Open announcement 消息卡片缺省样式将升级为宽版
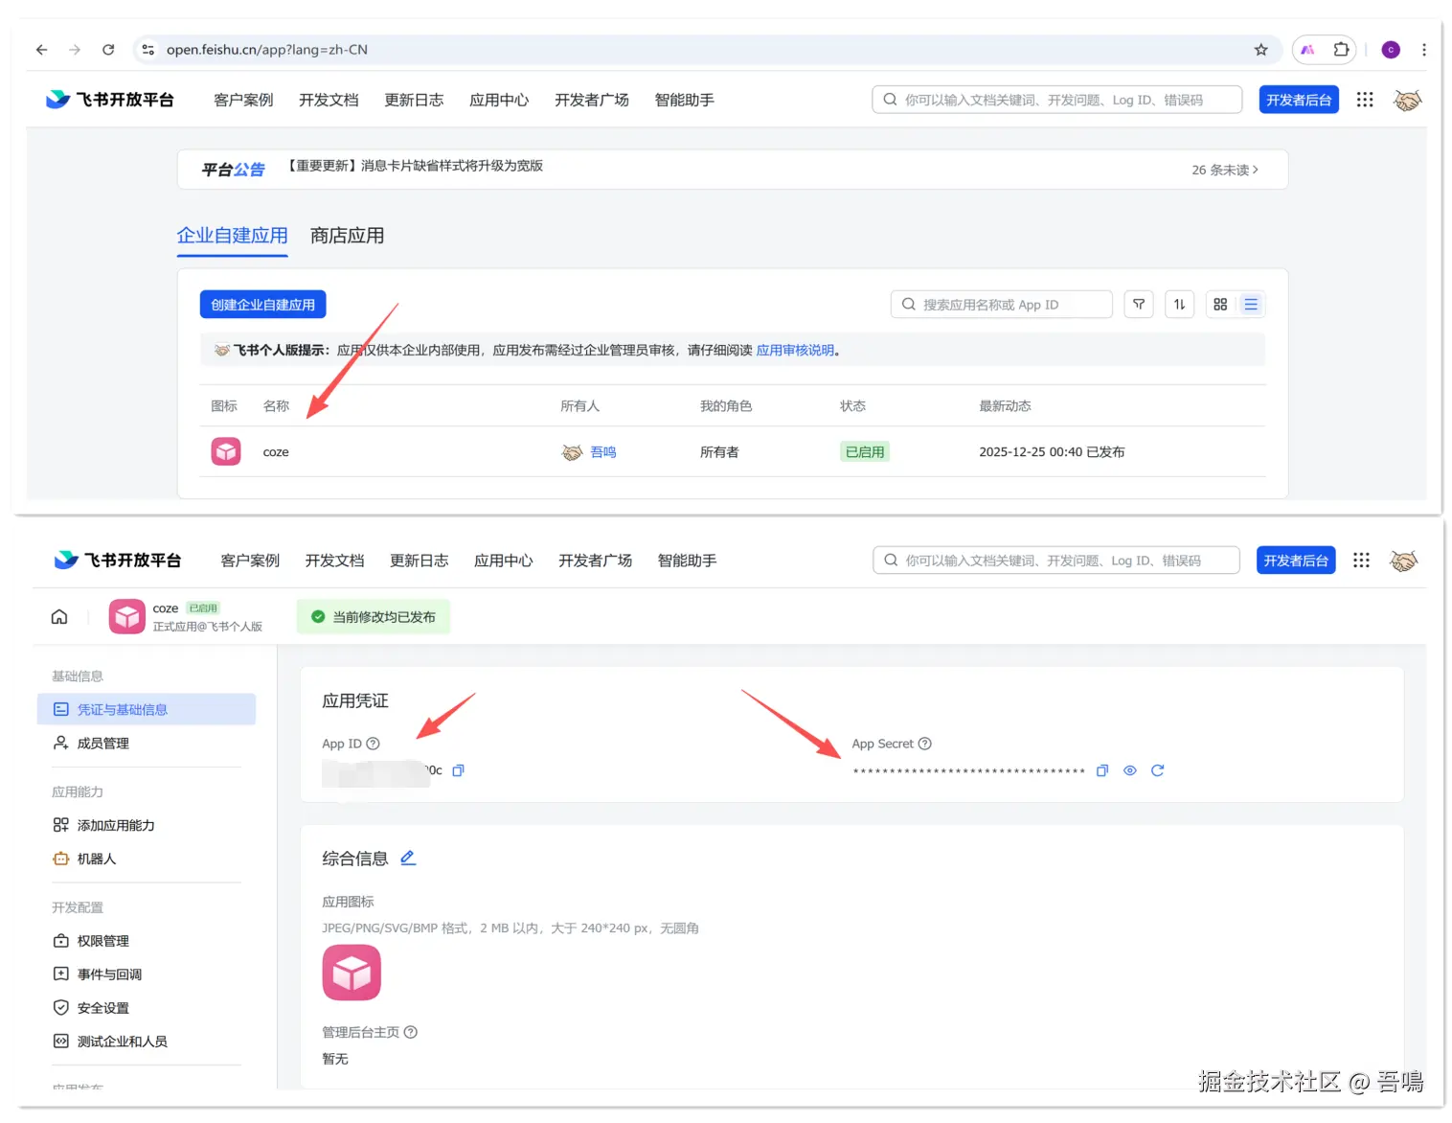 tap(415, 166)
